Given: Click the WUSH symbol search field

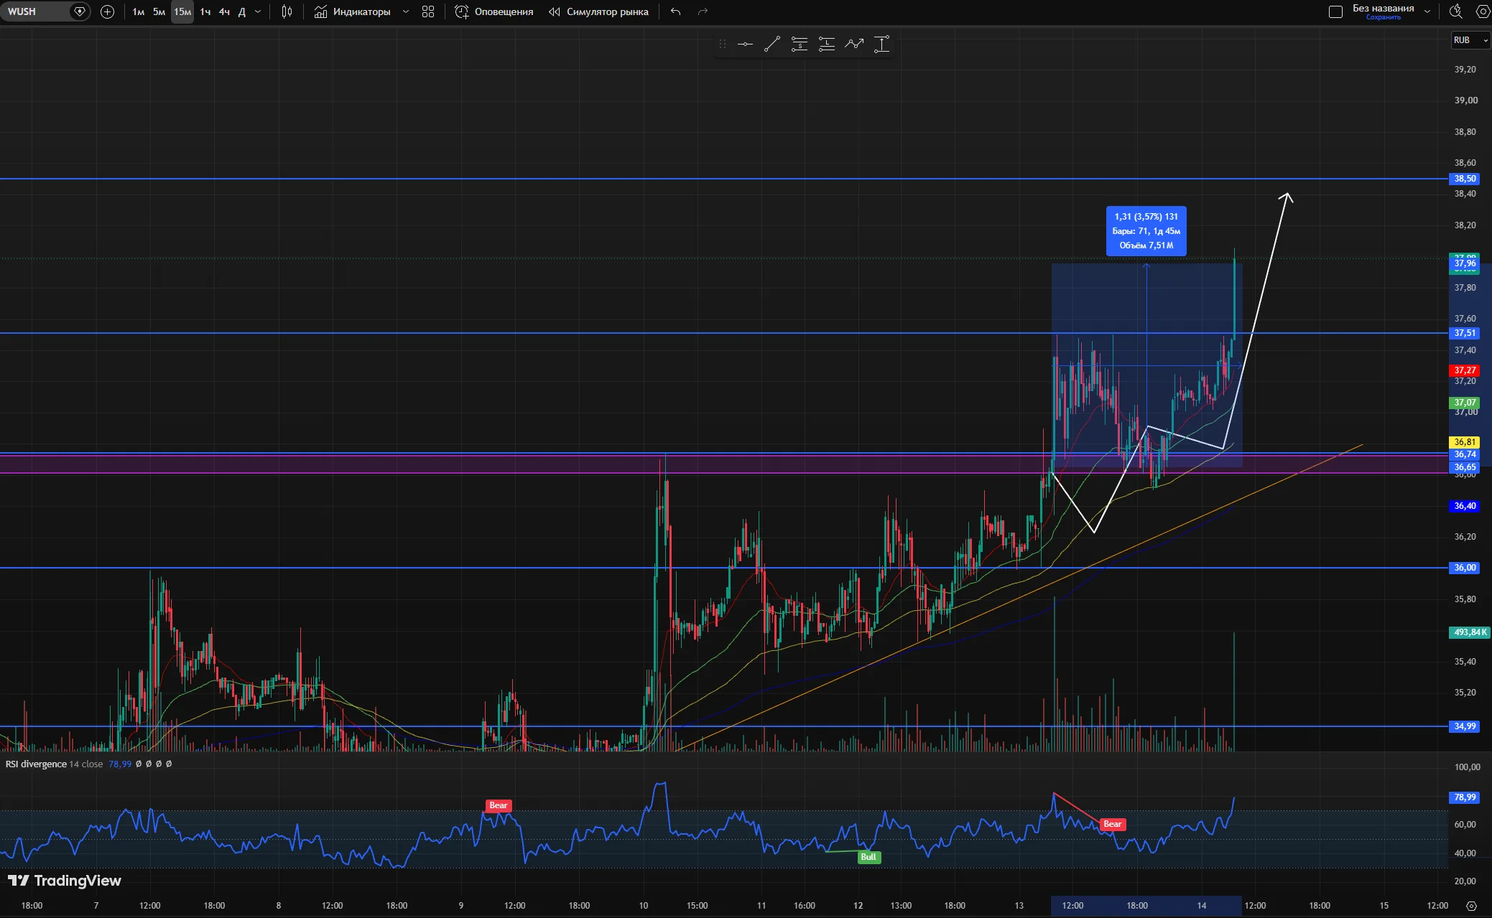Looking at the screenshot, I should coord(36,11).
